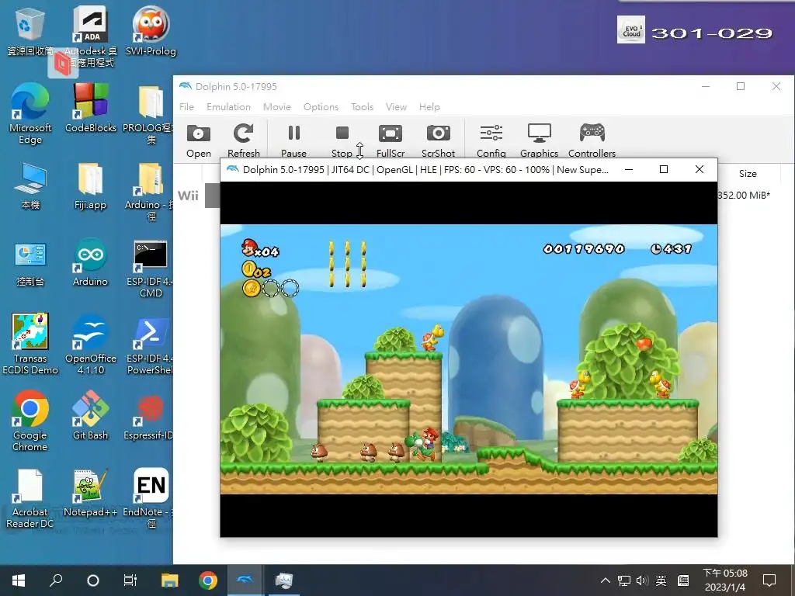This screenshot has height=596, width=795.
Task: Select the 352.00 MiB size entry
Action: [744, 195]
